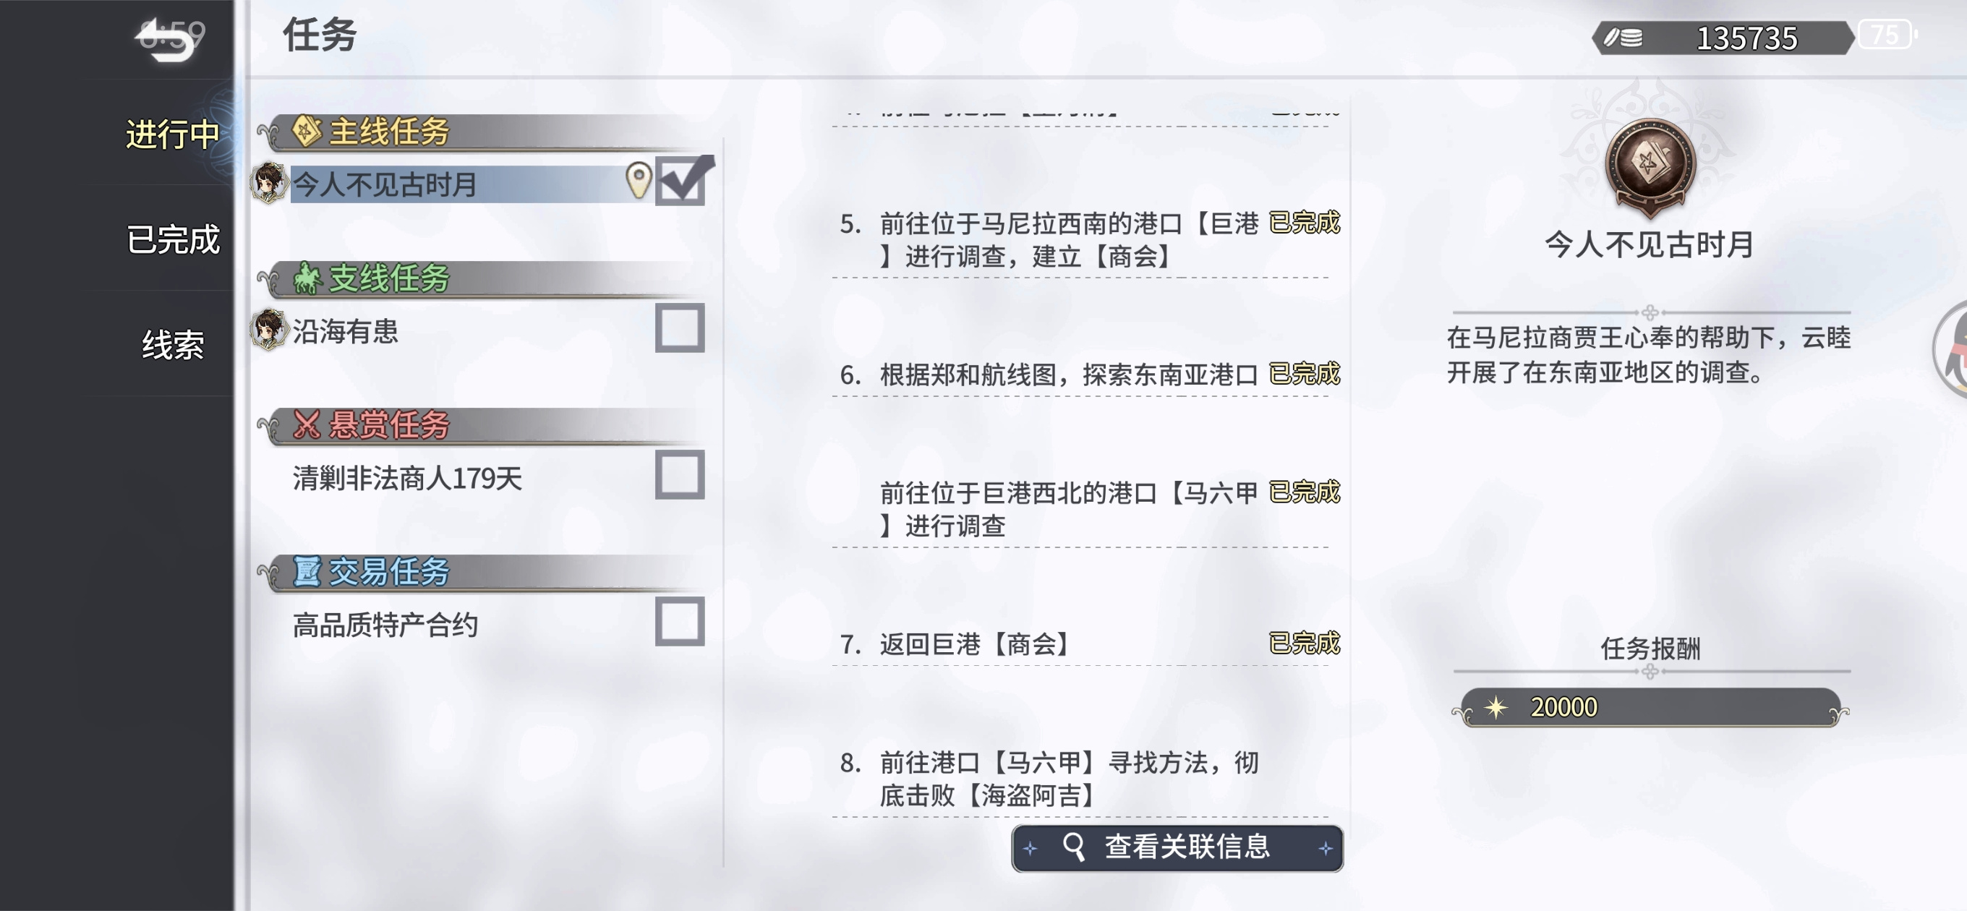Collapse the 支线任务 section header
Image resolution: width=1967 pixels, height=911 pixels.
point(481,278)
